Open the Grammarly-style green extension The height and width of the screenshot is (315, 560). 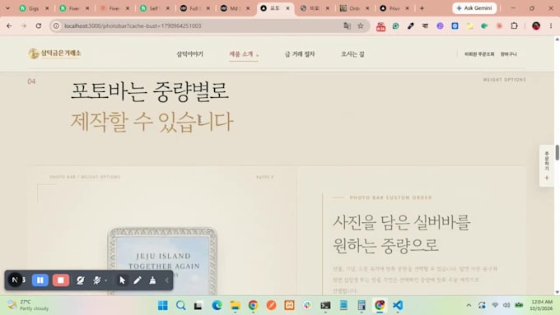point(396,25)
